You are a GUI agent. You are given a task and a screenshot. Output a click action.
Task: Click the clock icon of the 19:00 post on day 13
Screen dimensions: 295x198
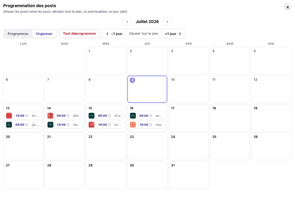pyautogui.click(x=27, y=116)
